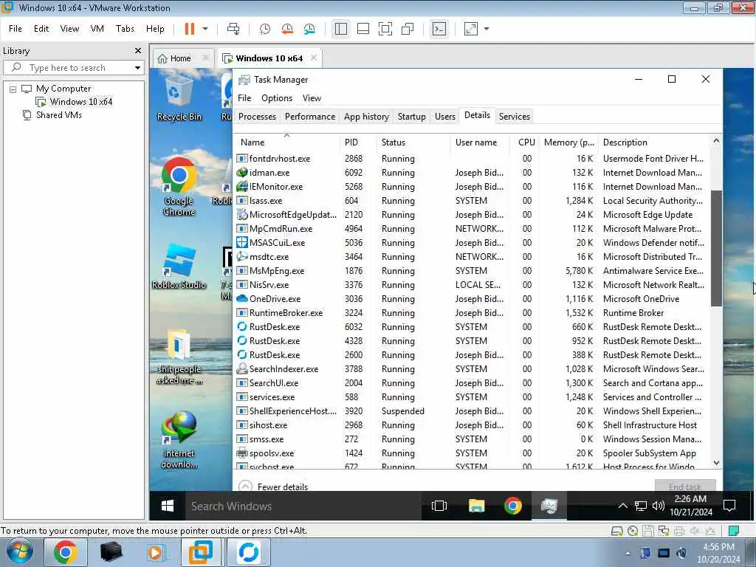This screenshot has height=567, width=756.
Task: Click guest Chrome taskbar icon
Action: coord(512,506)
